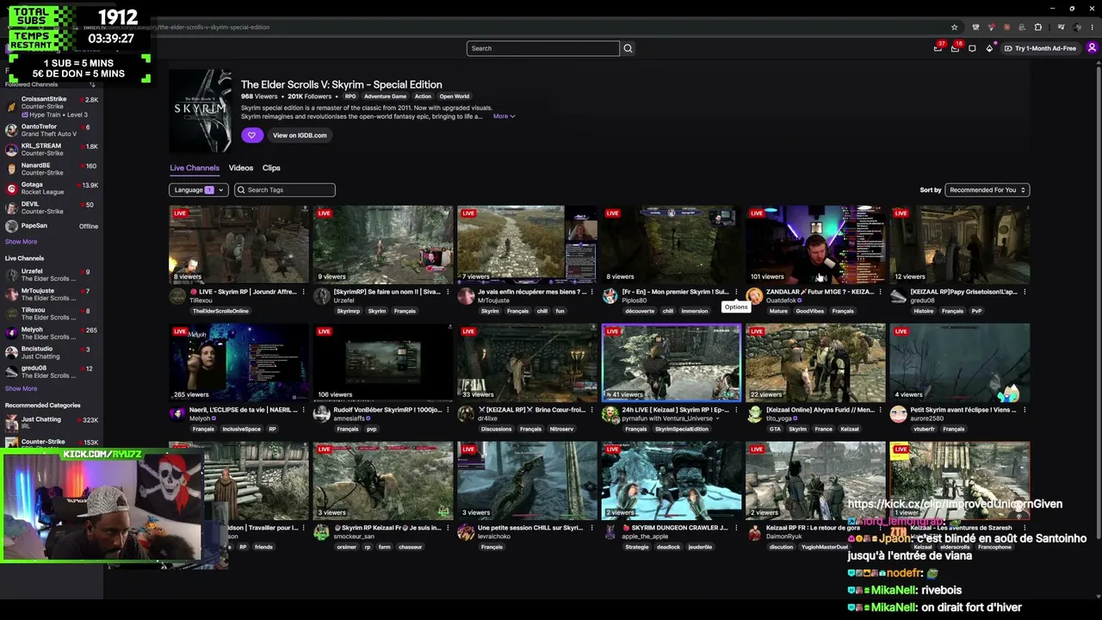
Task: Open options for Urzefel's stream card
Action: [x=448, y=292]
